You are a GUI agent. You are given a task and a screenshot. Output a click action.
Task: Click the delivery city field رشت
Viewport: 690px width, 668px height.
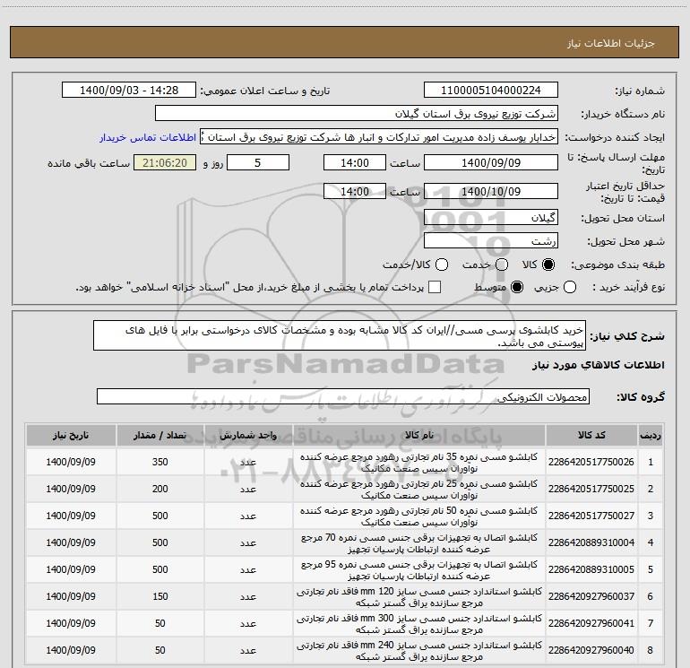(491, 241)
